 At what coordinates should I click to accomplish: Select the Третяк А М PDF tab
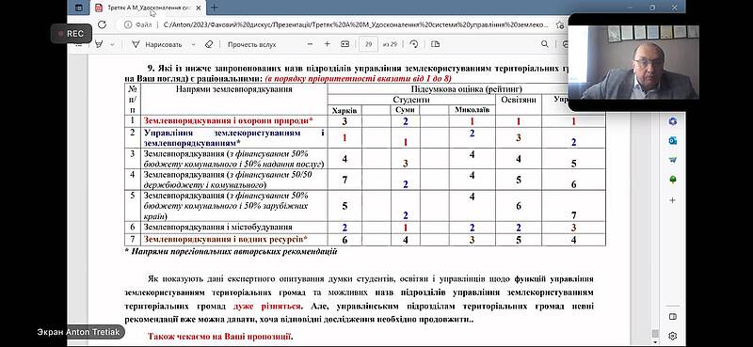[147, 8]
